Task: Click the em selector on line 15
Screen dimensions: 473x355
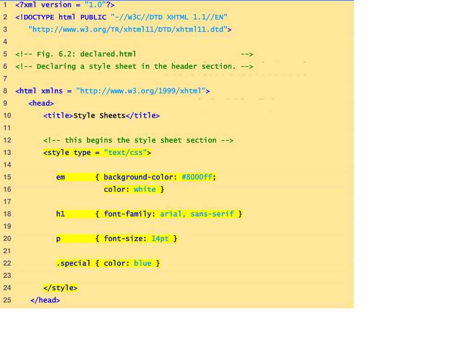Action: point(61,177)
